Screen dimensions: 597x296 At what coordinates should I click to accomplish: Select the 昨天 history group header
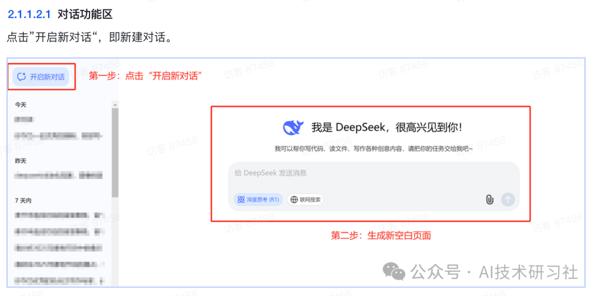point(20,161)
